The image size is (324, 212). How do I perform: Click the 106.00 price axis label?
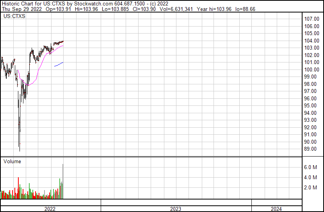[x=312, y=26]
